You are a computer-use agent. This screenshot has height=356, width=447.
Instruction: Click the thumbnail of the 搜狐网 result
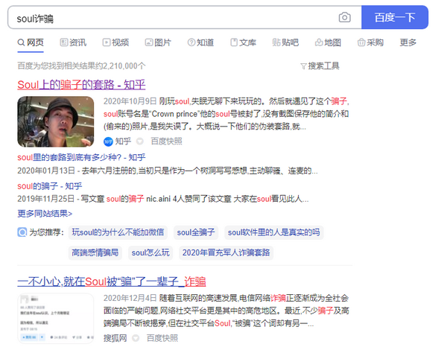[56, 318]
